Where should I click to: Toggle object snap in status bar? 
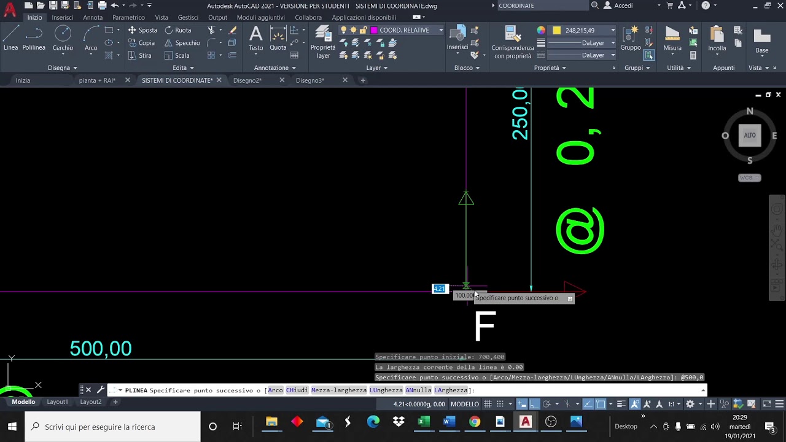[x=601, y=404]
